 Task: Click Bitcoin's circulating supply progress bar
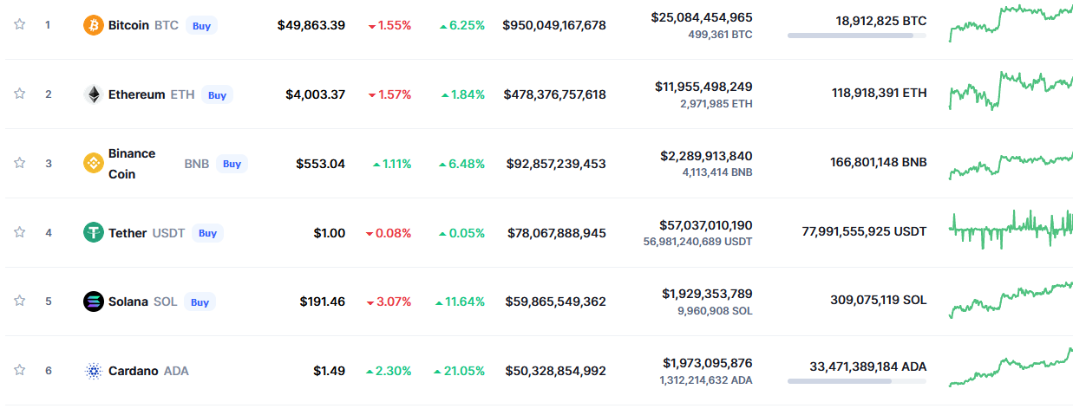856,36
